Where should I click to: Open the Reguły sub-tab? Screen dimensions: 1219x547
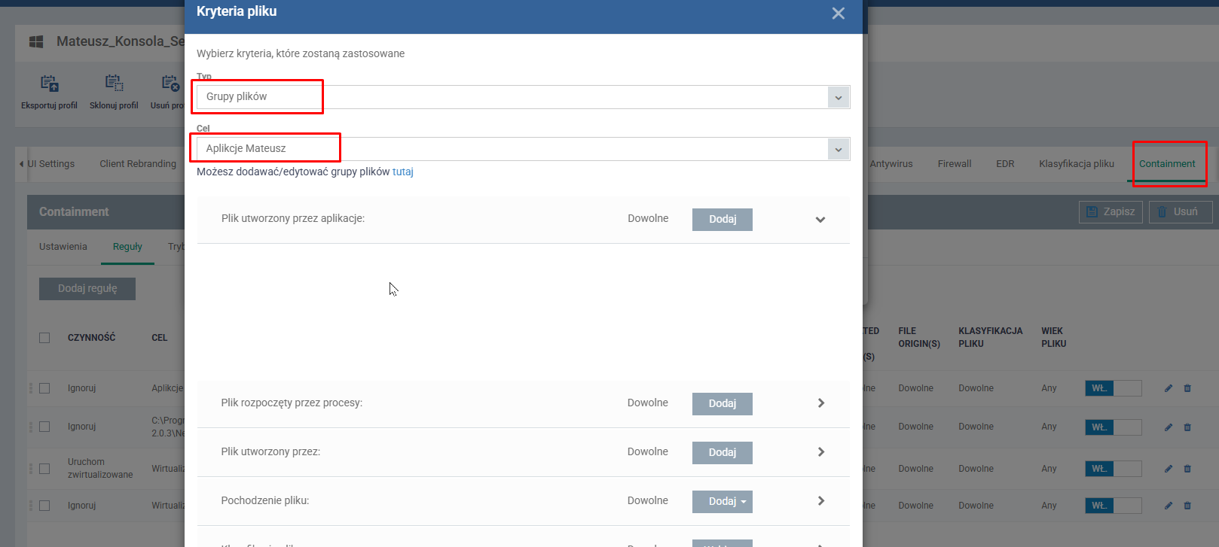(127, 247)
